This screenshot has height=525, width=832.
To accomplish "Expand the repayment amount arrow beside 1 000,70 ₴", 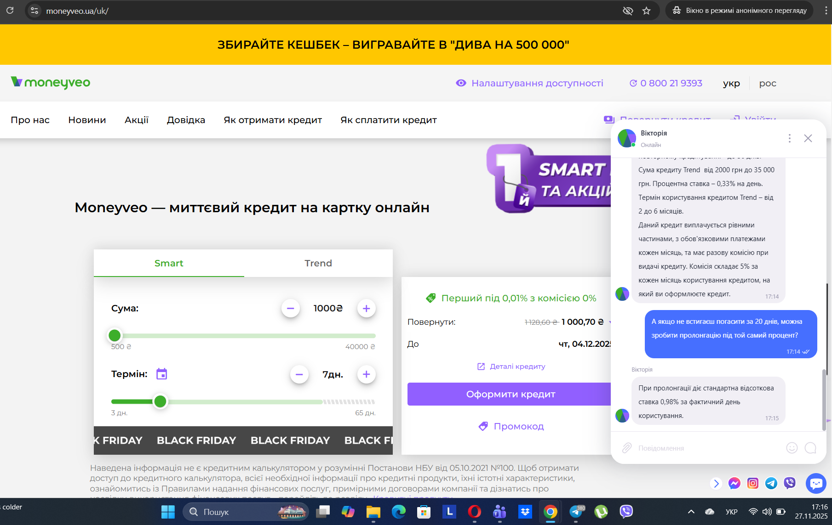I will pyautogui.click(x=609, y=322).
